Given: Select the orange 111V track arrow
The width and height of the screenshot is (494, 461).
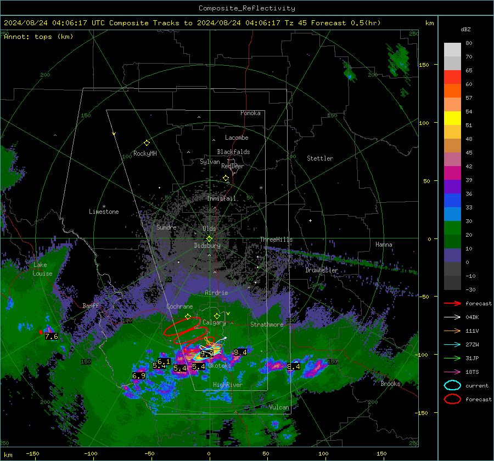Looking at the screenshot, I should pyautogui.click(x=452, y=331).
